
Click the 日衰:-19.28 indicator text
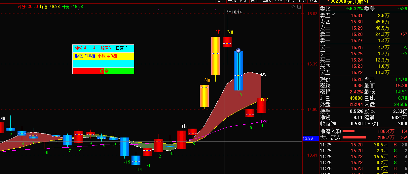click(72, 7)
